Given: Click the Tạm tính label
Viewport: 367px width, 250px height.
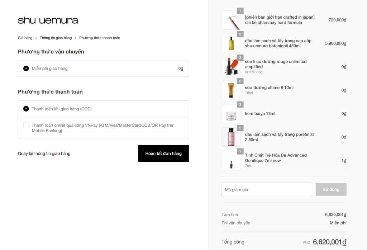Looking at the screenshot, I should tap(230, 214).
